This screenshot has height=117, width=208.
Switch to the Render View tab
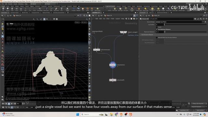pyautogui.click(x=25, y=13)
